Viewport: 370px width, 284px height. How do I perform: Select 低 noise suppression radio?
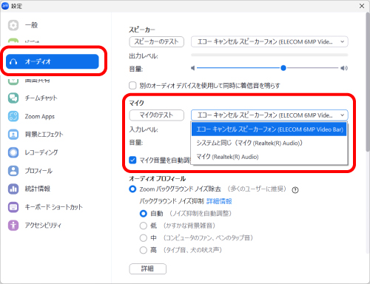point(144,226)
